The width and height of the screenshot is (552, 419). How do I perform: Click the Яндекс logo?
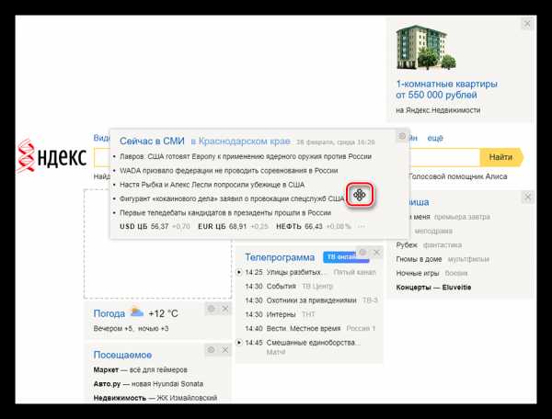click(x=53, y=157)
